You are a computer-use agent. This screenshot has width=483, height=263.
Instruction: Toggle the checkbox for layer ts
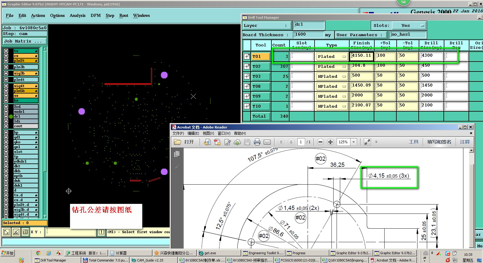6,51
